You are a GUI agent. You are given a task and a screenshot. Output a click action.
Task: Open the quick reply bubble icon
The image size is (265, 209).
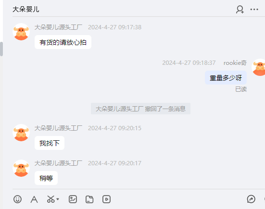point(251,199)
